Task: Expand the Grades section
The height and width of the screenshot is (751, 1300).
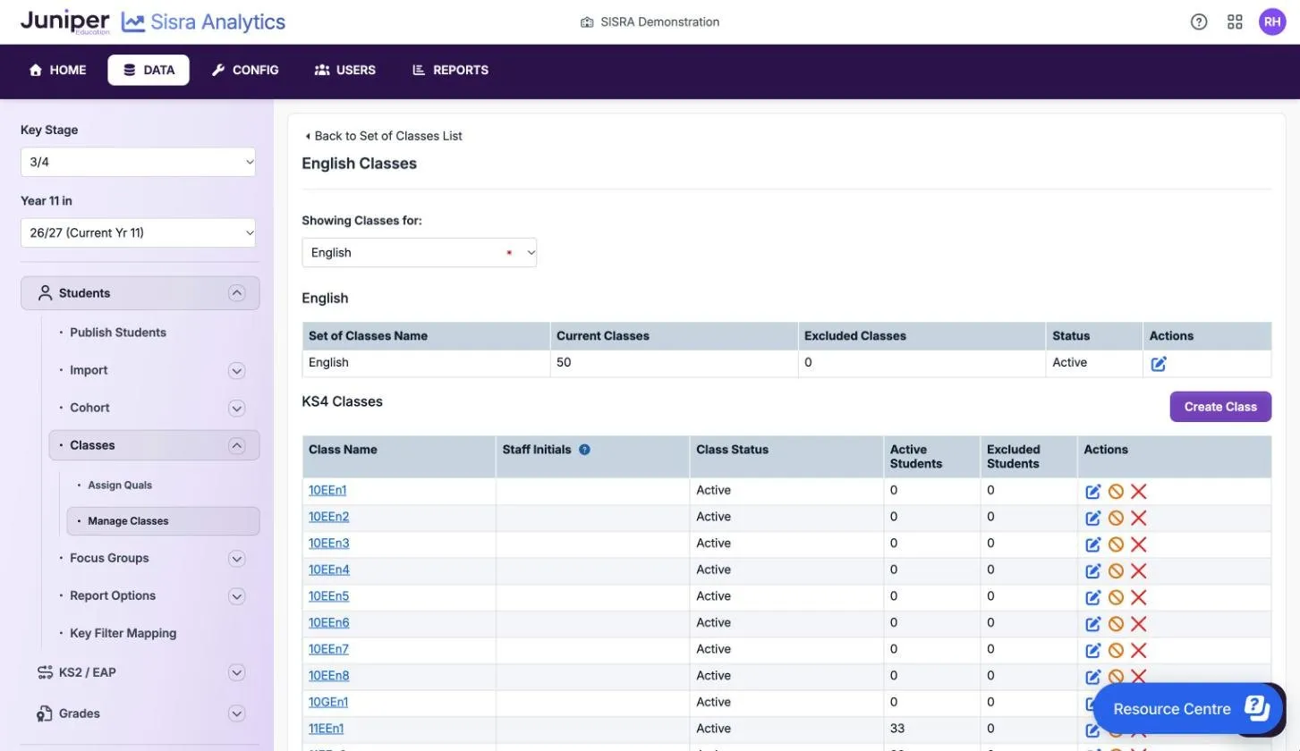Action: [236, 713]
